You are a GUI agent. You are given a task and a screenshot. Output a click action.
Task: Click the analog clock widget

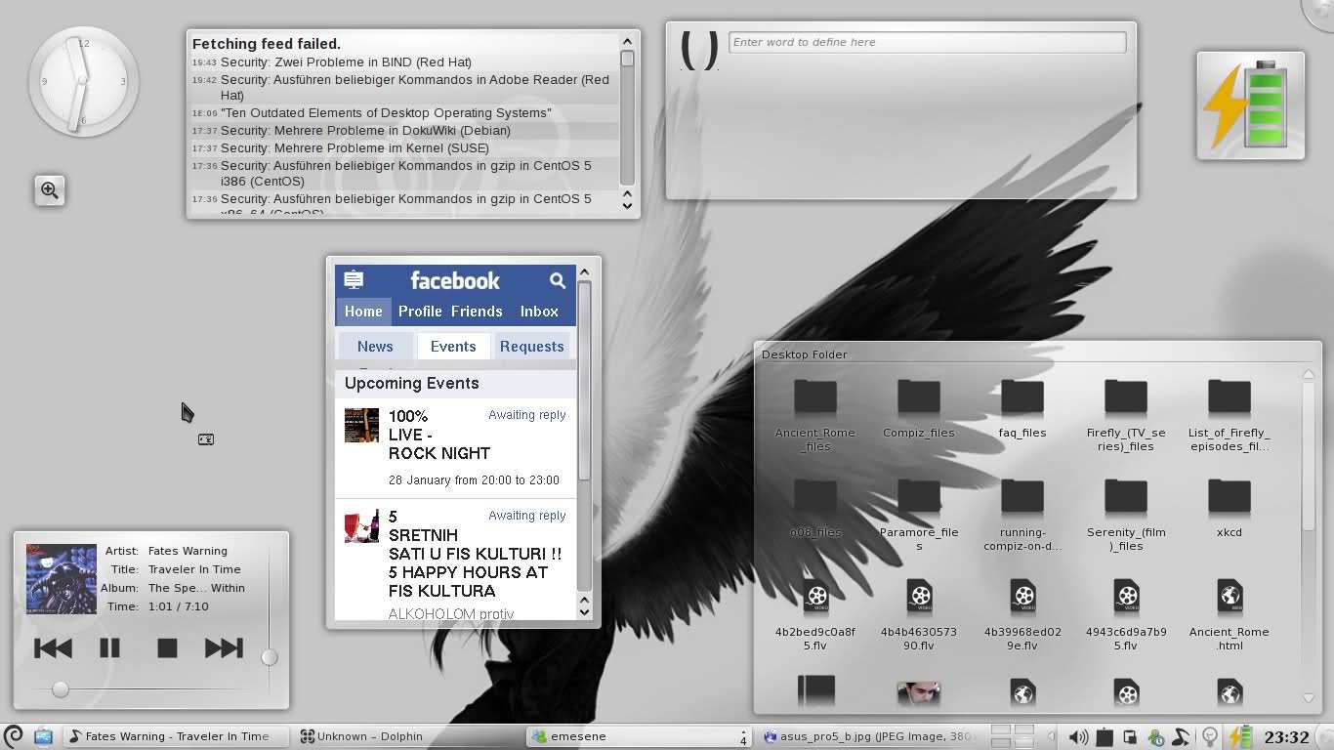click(83, 81)
